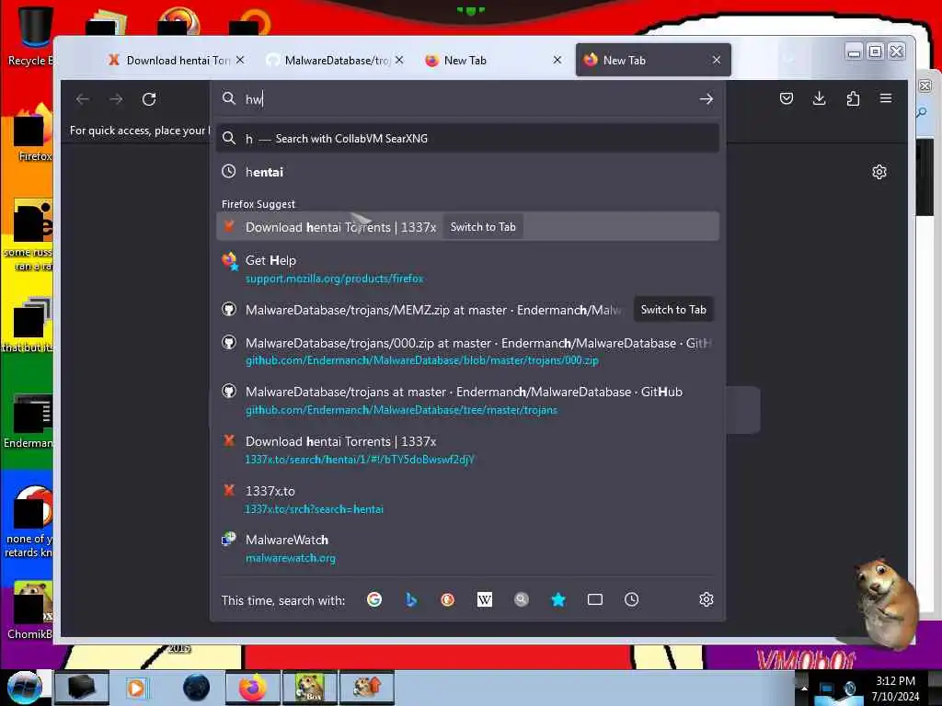Screen dimensions: 942x706
Task: Open the 1337x.to/srch URL
Action: tap(314, 509)
